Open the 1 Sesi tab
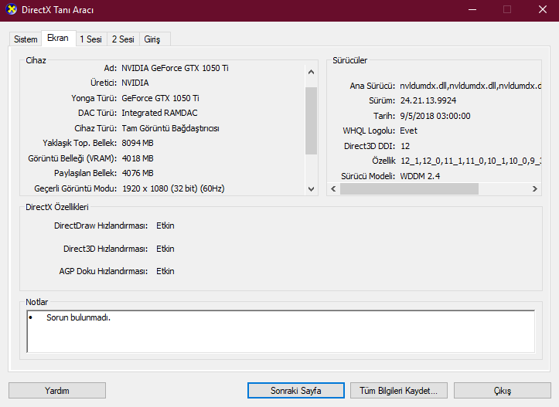This screenshot has height=407, width=559. [x=90, y=39]
